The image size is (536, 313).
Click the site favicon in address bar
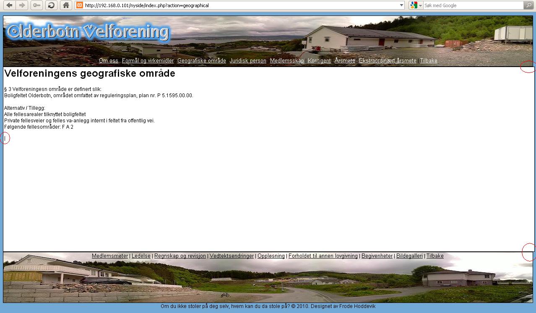coord(80,5)
